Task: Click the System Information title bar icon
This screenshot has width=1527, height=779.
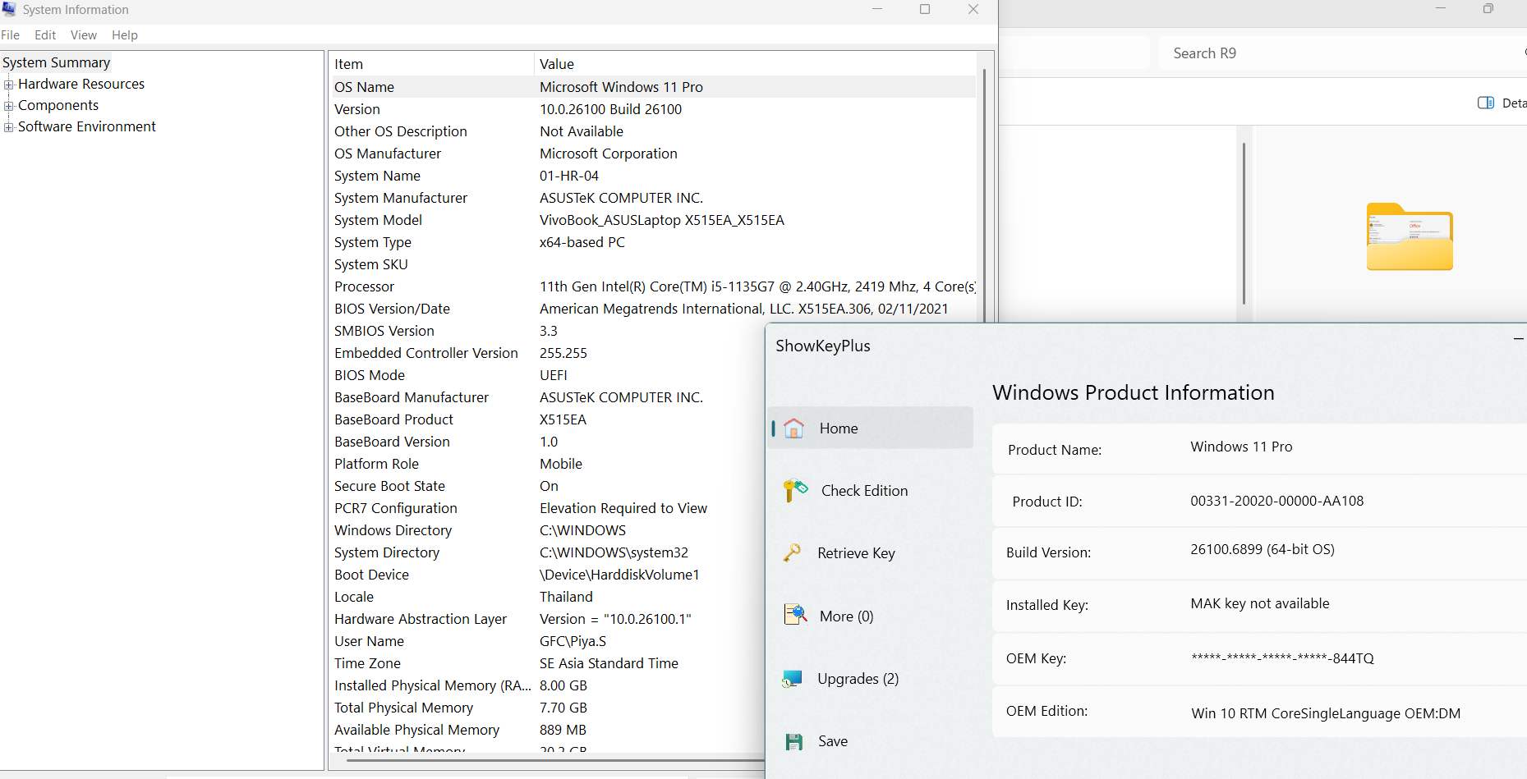Action: pyautogui.click(x=9, y=9)
